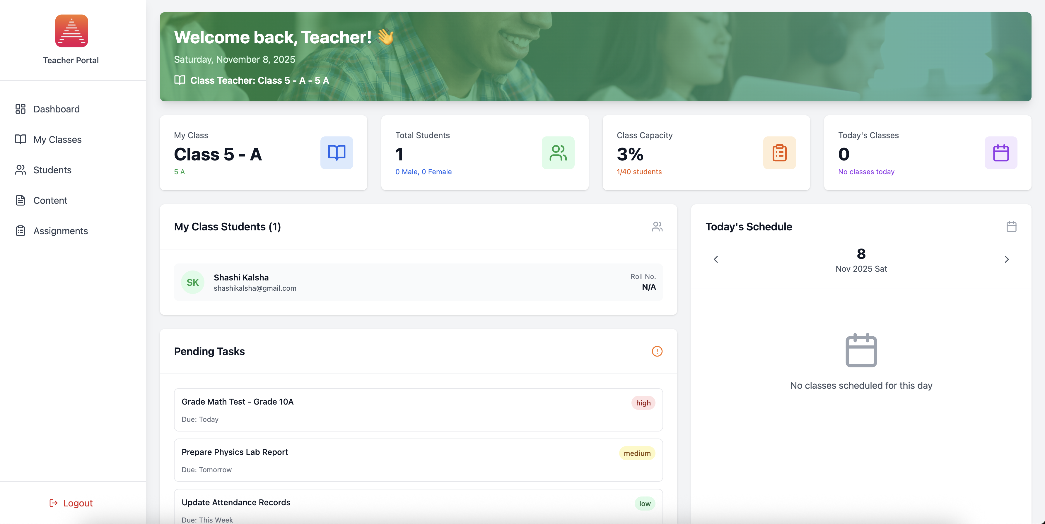Screen dimensions: 1045x524
Task: Click the 'high' priority badge on Grade Math Test
Action: (x=643, y=403)
